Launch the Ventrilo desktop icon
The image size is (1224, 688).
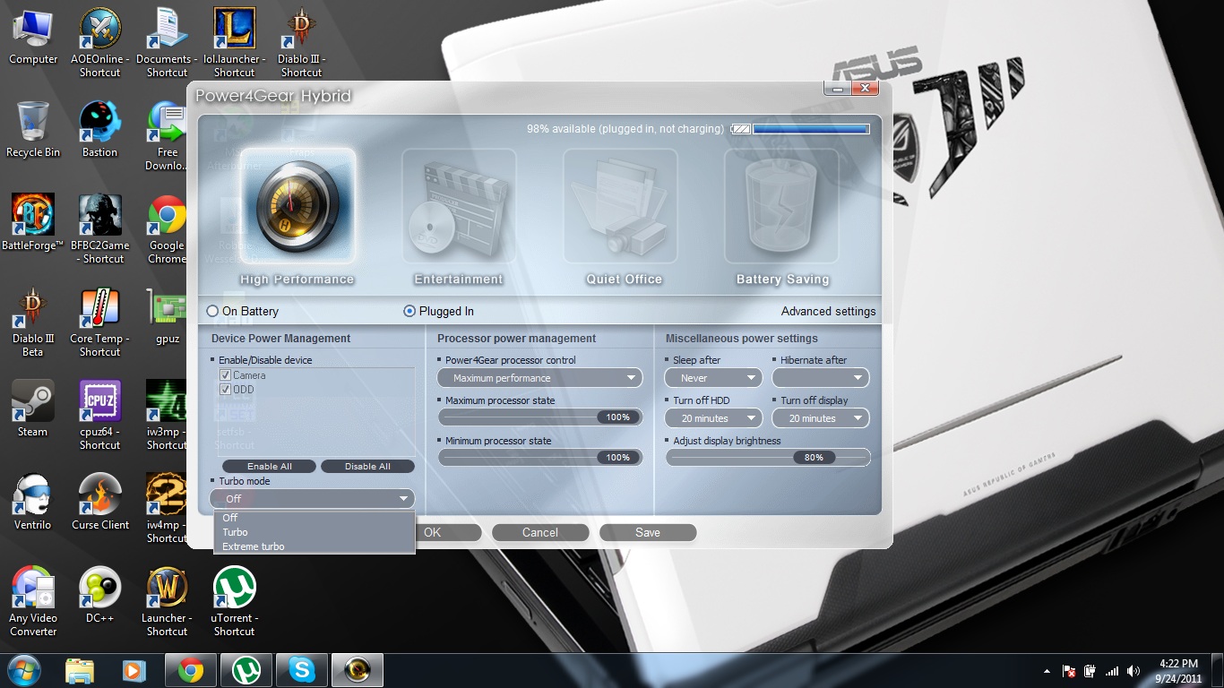[x=33, y=502]
